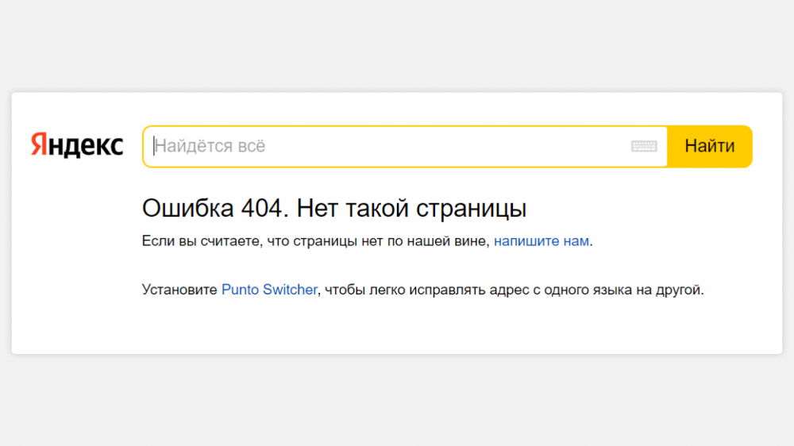
Task: Open the Yandex logo homepage link
Action: pos(77,145)
